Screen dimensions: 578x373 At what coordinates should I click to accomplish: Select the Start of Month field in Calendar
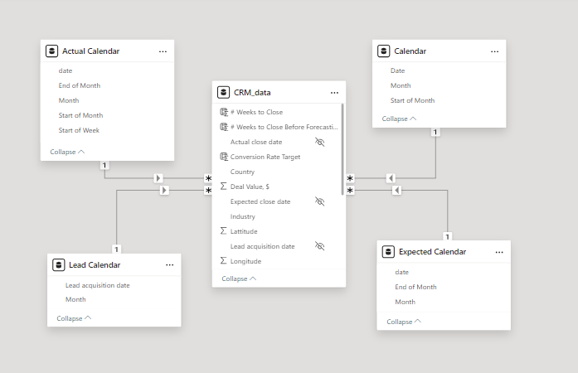point(412,100)
